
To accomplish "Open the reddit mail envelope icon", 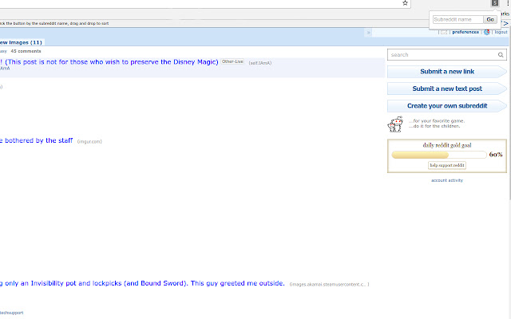I will tap(444, 32).
